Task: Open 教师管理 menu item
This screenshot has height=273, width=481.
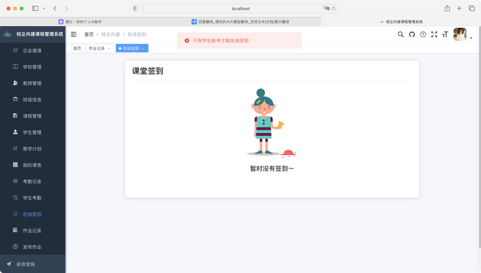Action: [32, 83]
